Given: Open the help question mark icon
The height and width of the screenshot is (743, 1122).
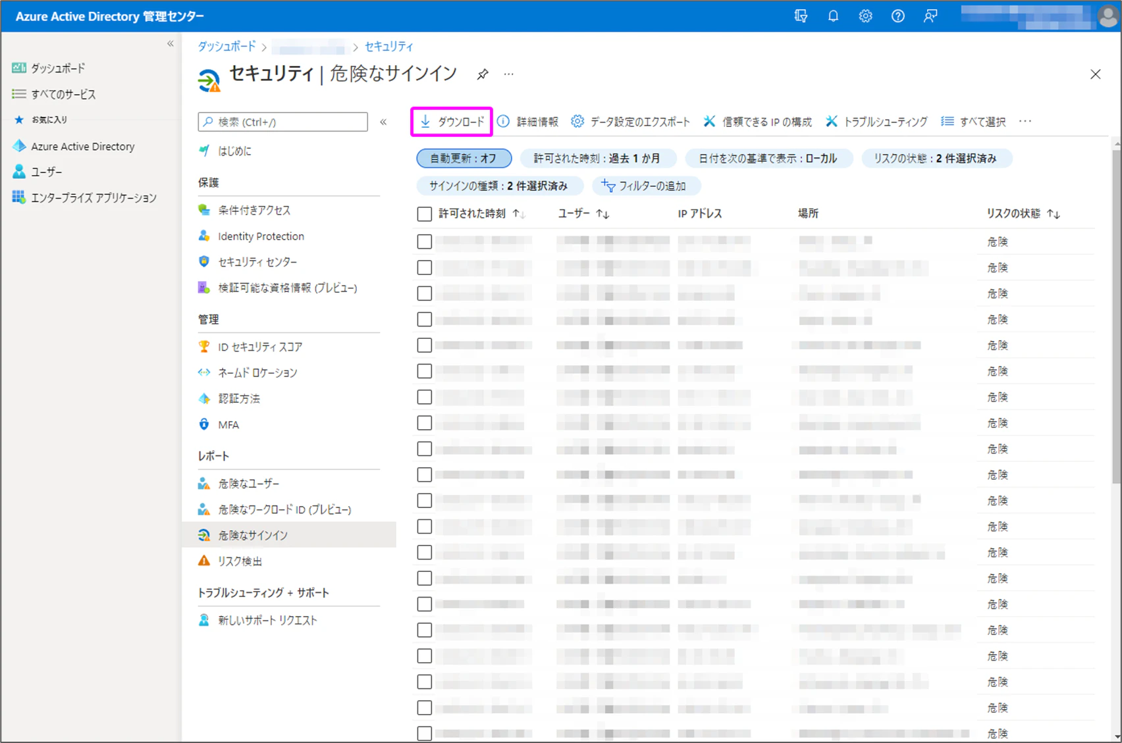Looking at the screenshot, I should [897, 16].
